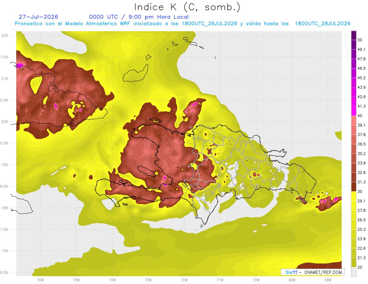Click the gray swatch below colorbar value 20

pos(354,272)
